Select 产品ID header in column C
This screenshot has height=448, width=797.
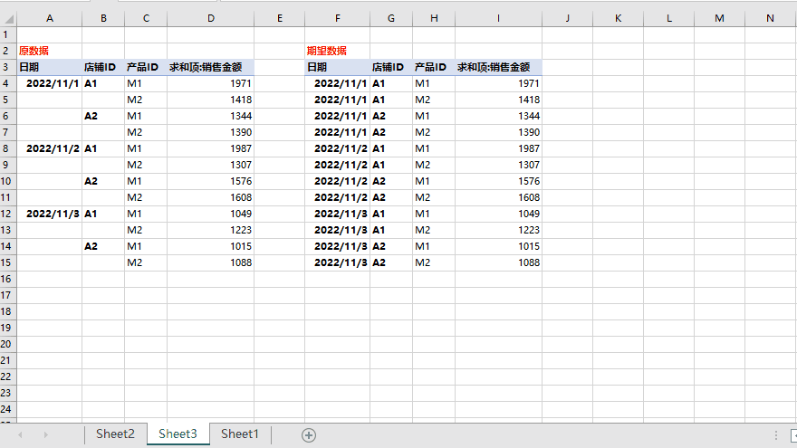click(146, 67)
